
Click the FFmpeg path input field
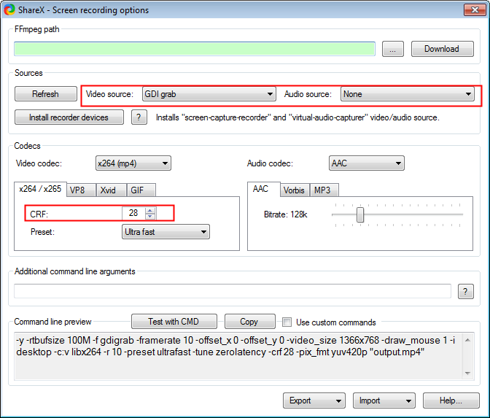(195, 49)
